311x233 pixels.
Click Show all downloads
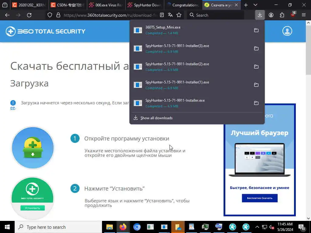(x=156, y=118)
